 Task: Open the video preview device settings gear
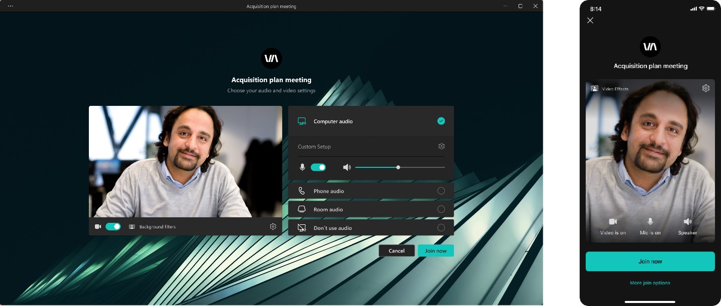coord(273,226)
